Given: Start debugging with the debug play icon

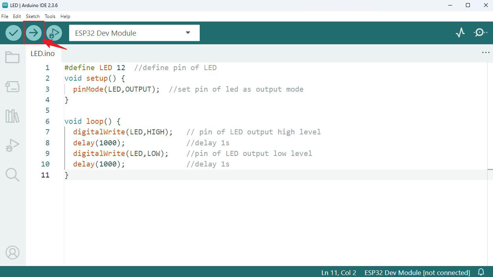Looking at the screenshot, I should pos(54,33).
